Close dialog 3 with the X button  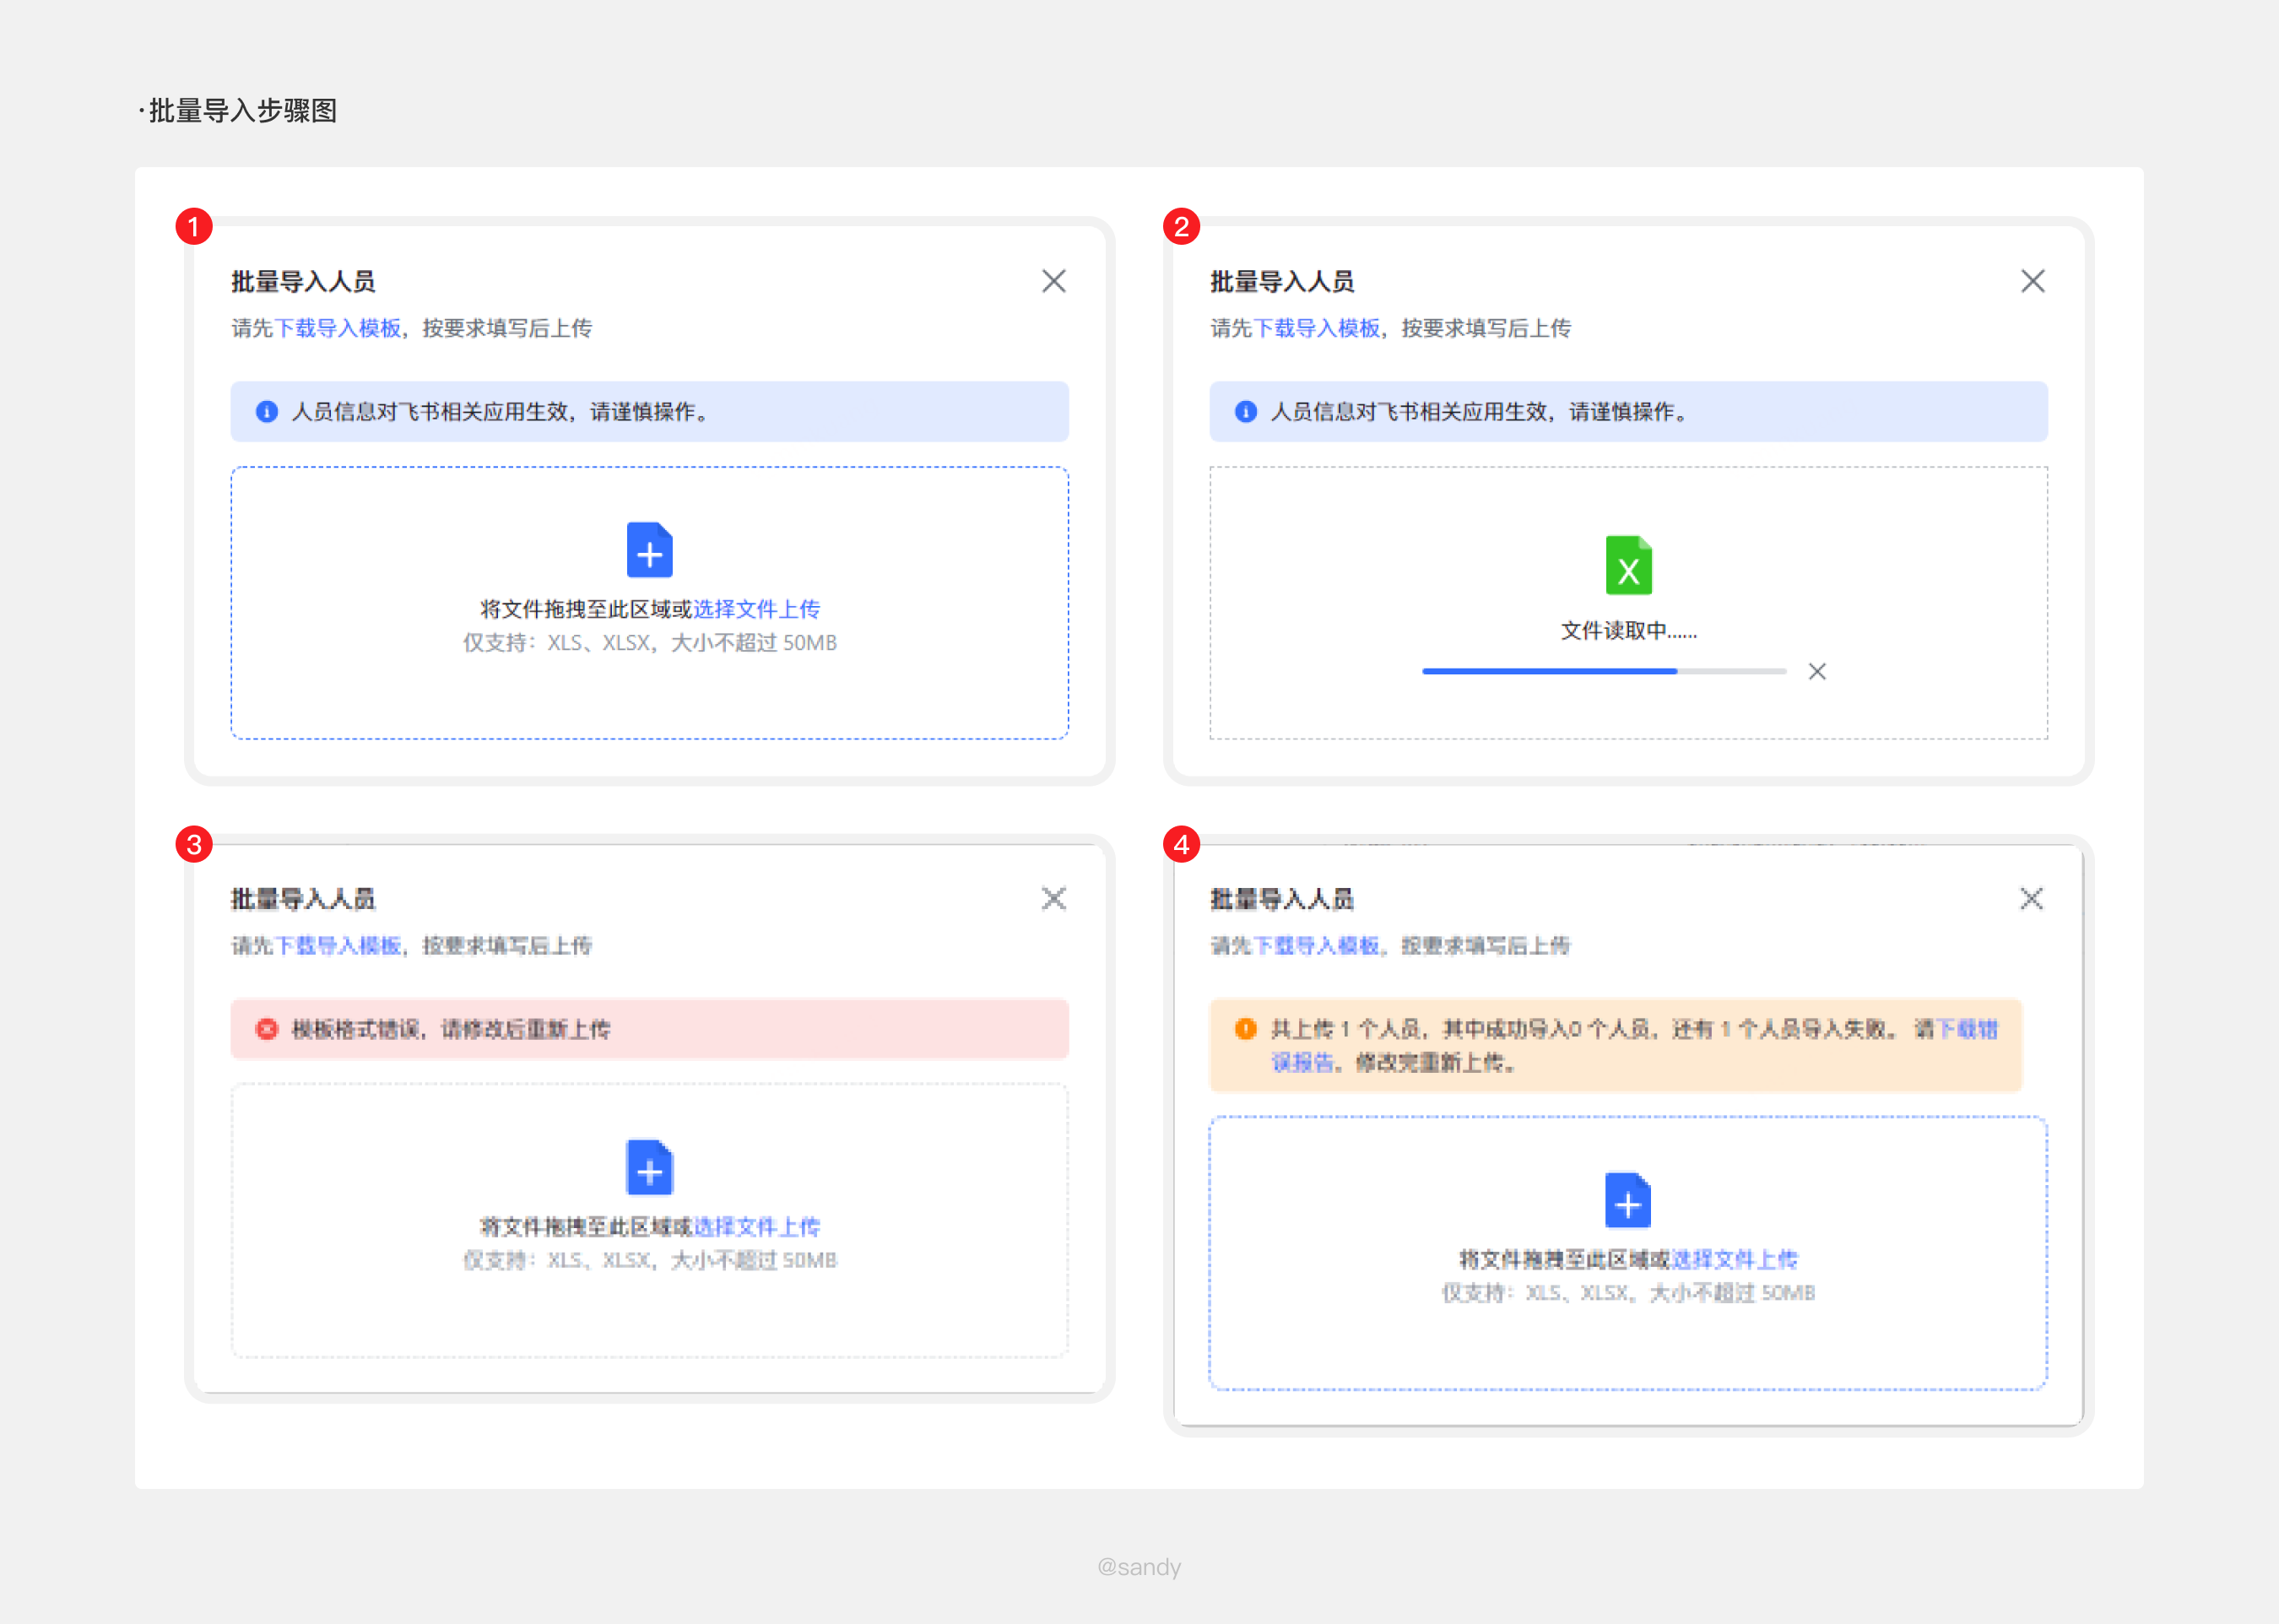[x=1053, y=898]
